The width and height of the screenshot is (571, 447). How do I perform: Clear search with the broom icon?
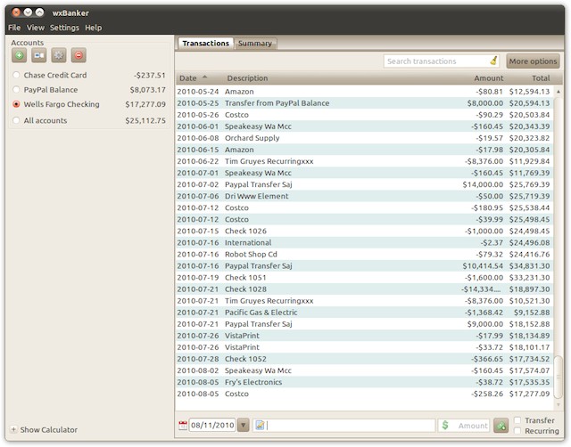(x=493, y=61)
